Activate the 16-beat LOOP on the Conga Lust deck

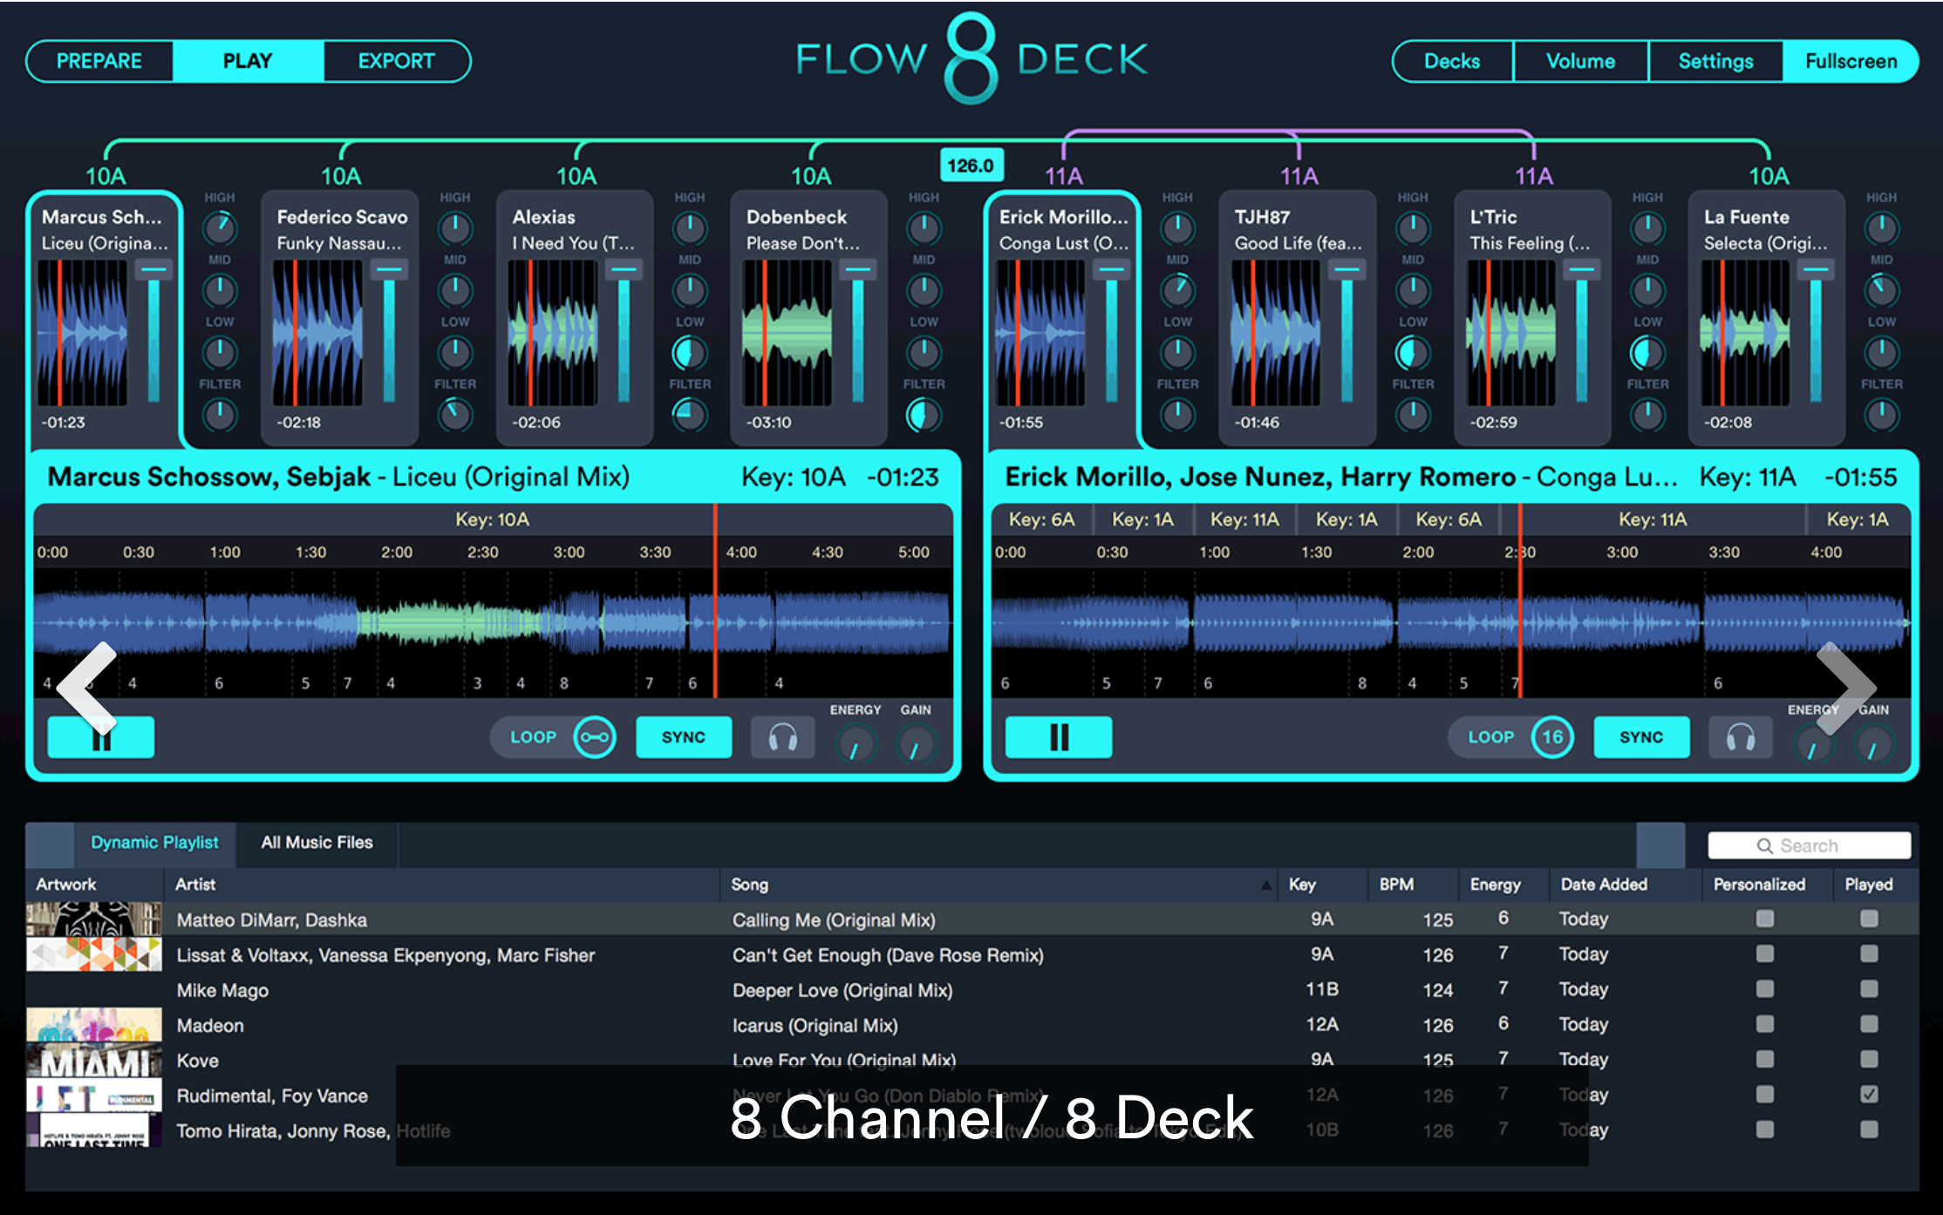(x=1511, y=736)
